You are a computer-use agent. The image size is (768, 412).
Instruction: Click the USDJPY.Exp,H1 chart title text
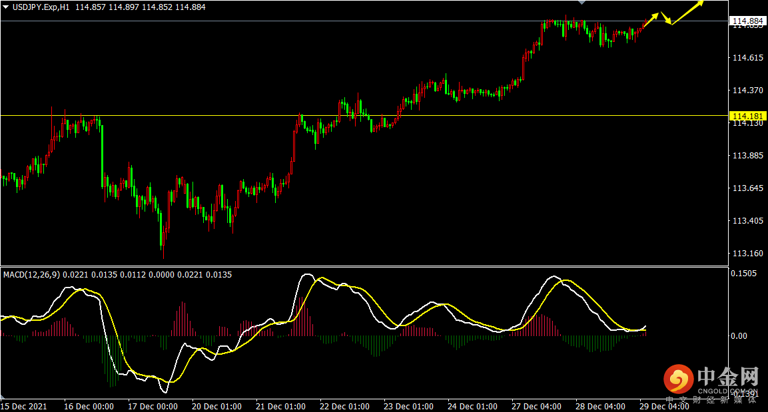click(41, 7)
